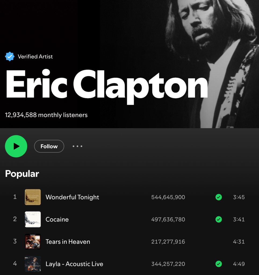Click the blue verified artist badge
Viewport: 259px width, 275px height.
point(10,56)
